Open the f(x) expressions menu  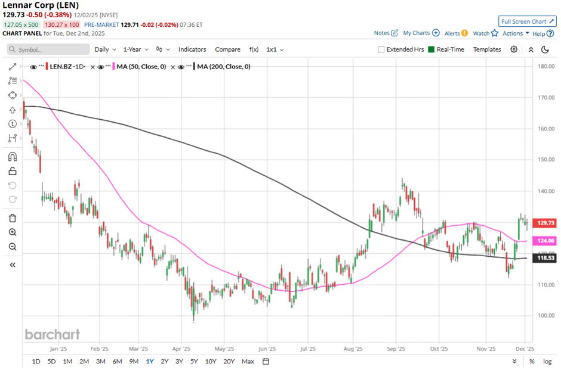[254, 49]
